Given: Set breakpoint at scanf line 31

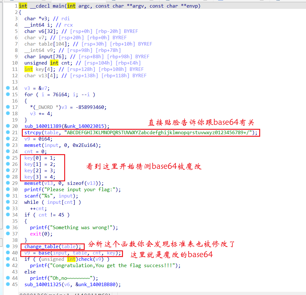Looking at the screenshot, I should click(x=8, y=195).
